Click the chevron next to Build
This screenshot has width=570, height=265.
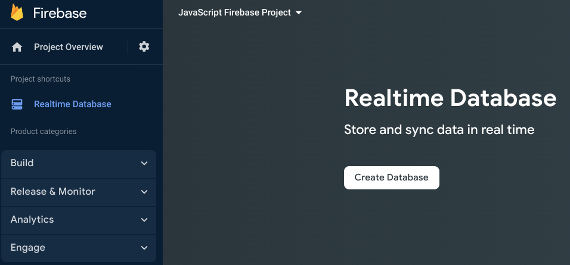click(144, 163)
